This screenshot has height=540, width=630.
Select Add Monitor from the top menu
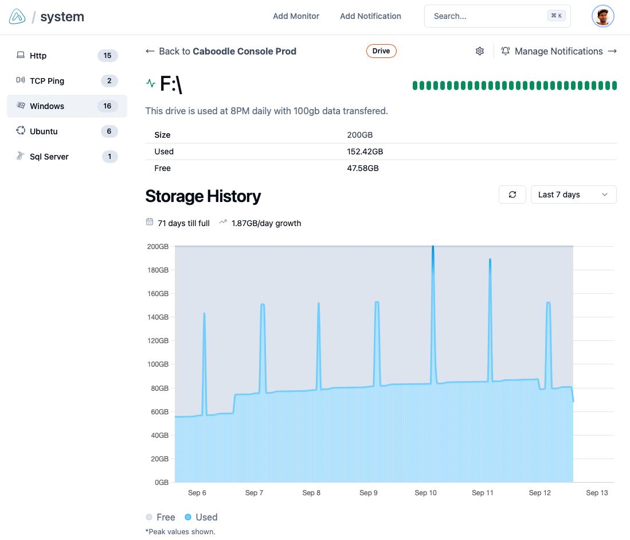pos(296,16)
